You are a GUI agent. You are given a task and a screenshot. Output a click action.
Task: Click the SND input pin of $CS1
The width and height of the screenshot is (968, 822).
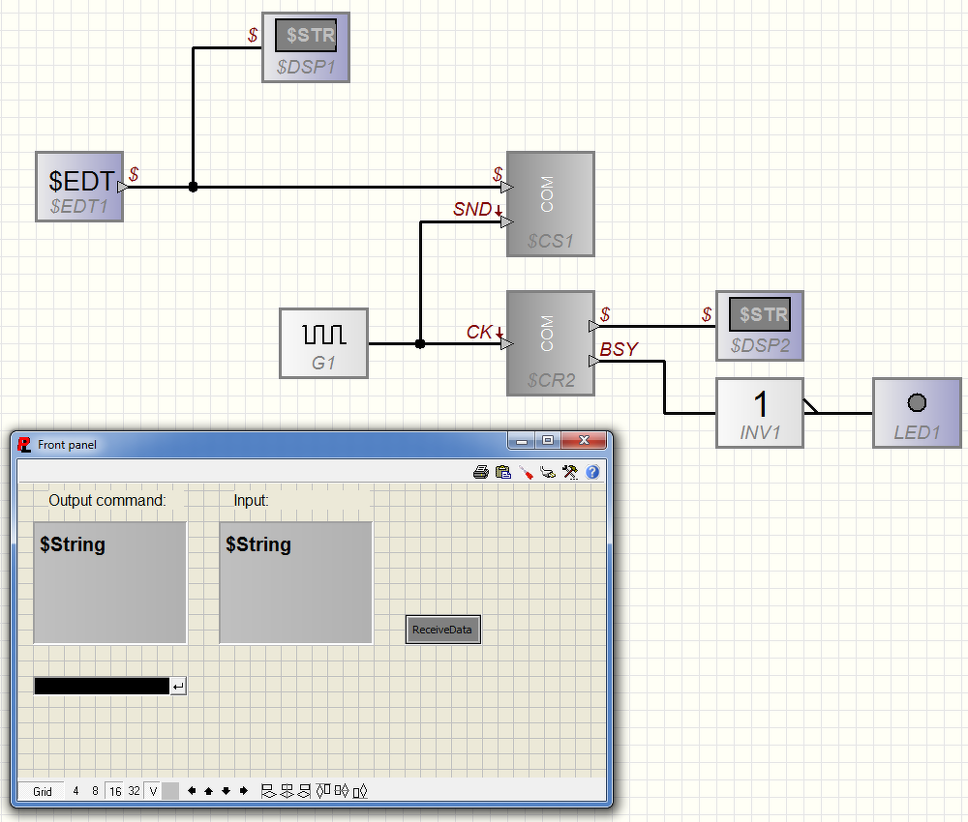[506, 222]
